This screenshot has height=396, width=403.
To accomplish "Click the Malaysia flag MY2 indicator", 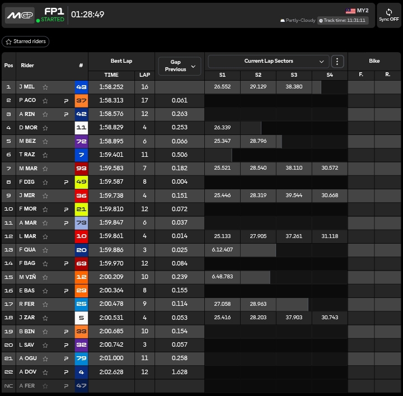I will pos(357,11).
